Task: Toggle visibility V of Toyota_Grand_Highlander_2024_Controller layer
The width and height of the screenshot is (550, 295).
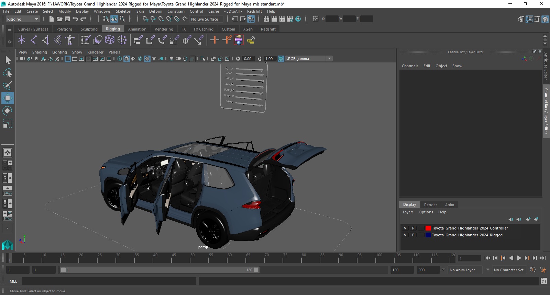Action: click(405, 228)
